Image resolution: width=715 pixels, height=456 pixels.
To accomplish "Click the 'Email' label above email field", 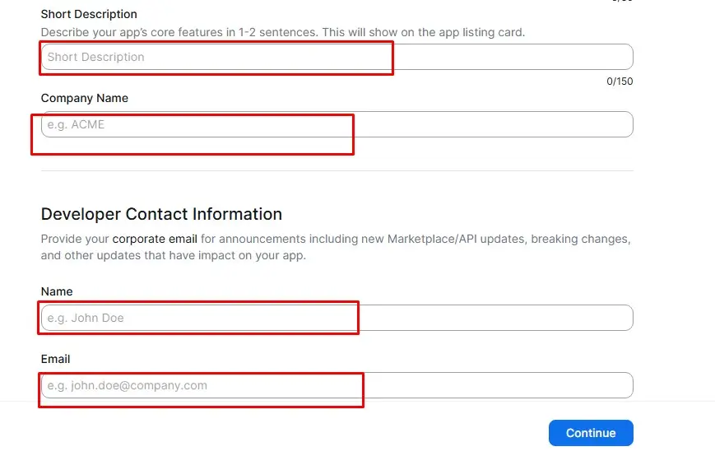I will pyautogui.click(x=56, y=359).
